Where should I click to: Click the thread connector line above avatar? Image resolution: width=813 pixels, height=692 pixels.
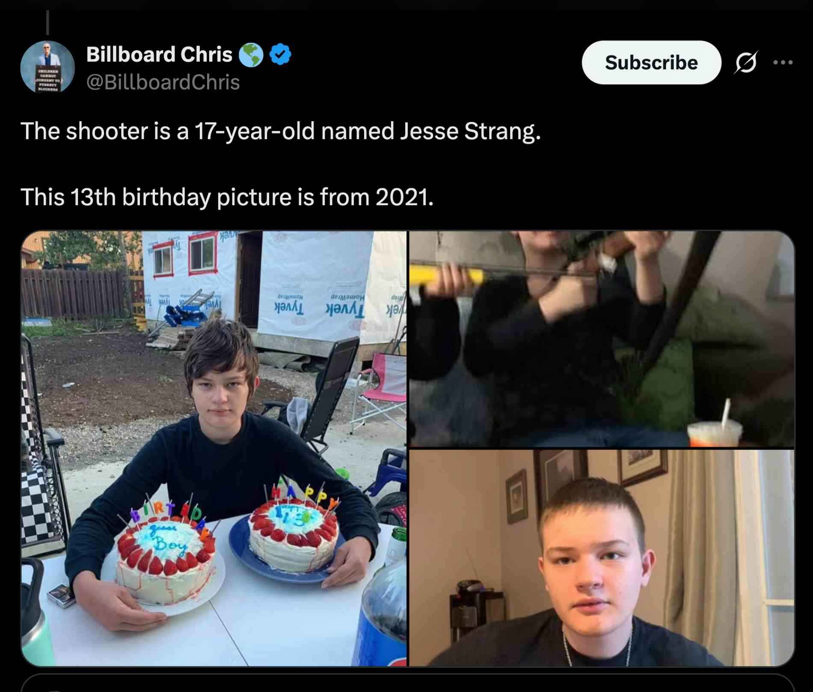point(47,21)
